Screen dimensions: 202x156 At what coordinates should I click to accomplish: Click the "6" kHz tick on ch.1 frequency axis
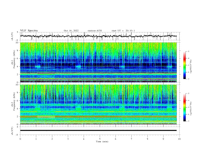coord(18,58)
